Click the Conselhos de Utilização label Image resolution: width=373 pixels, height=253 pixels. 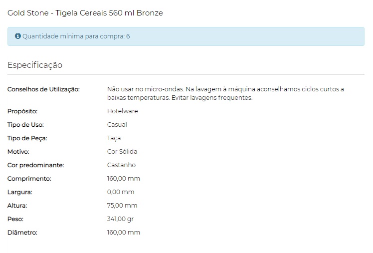pos(43,89)
